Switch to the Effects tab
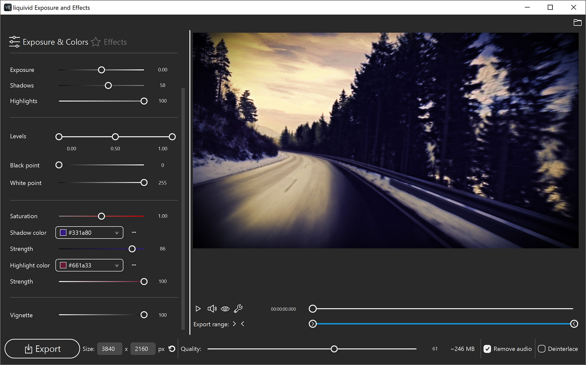The width and height of the screenshot is (586, 365). (115, 42)
